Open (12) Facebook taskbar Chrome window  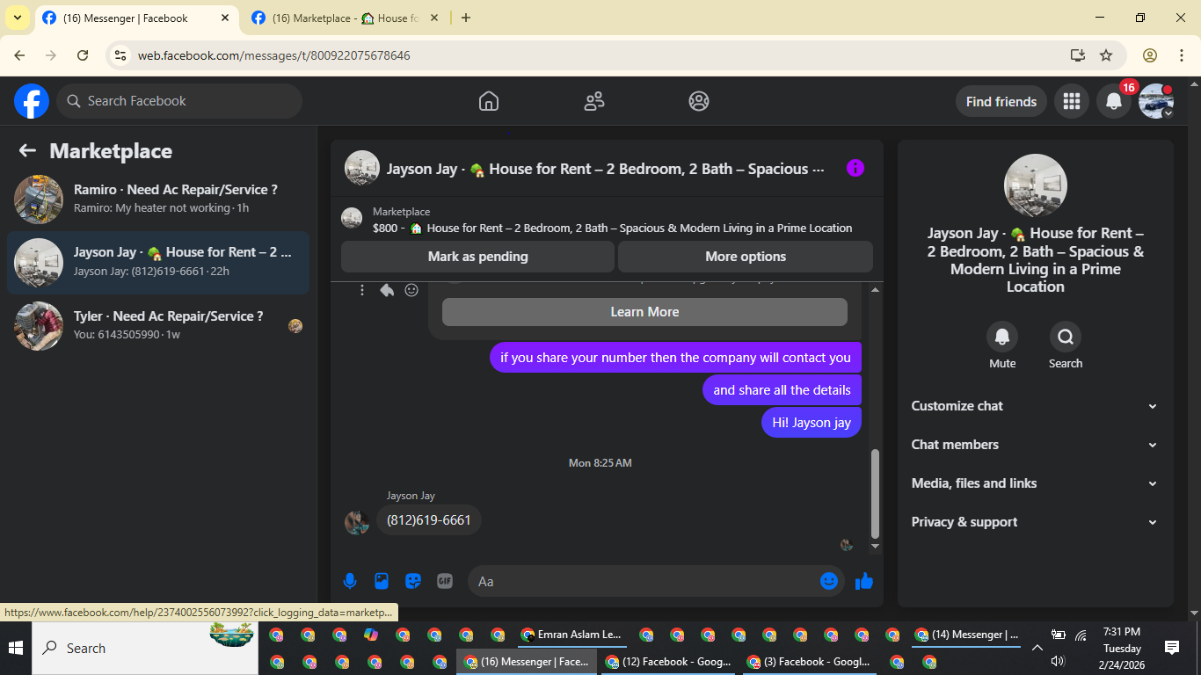coord(670,662)
